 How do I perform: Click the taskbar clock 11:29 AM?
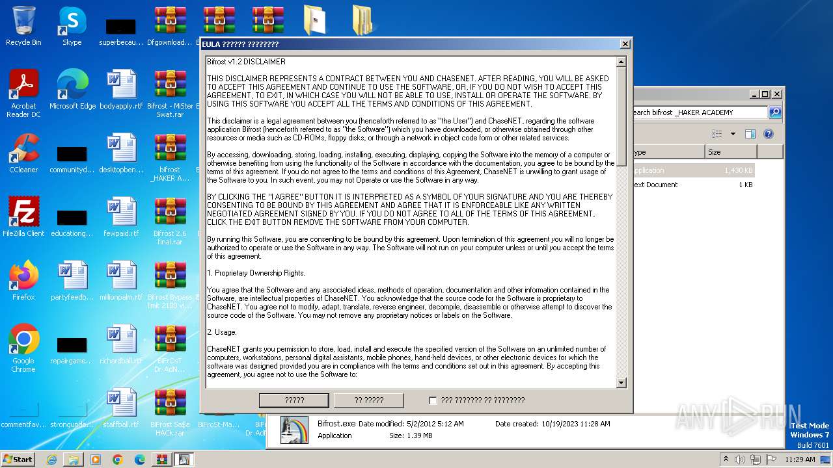[800, 460]
